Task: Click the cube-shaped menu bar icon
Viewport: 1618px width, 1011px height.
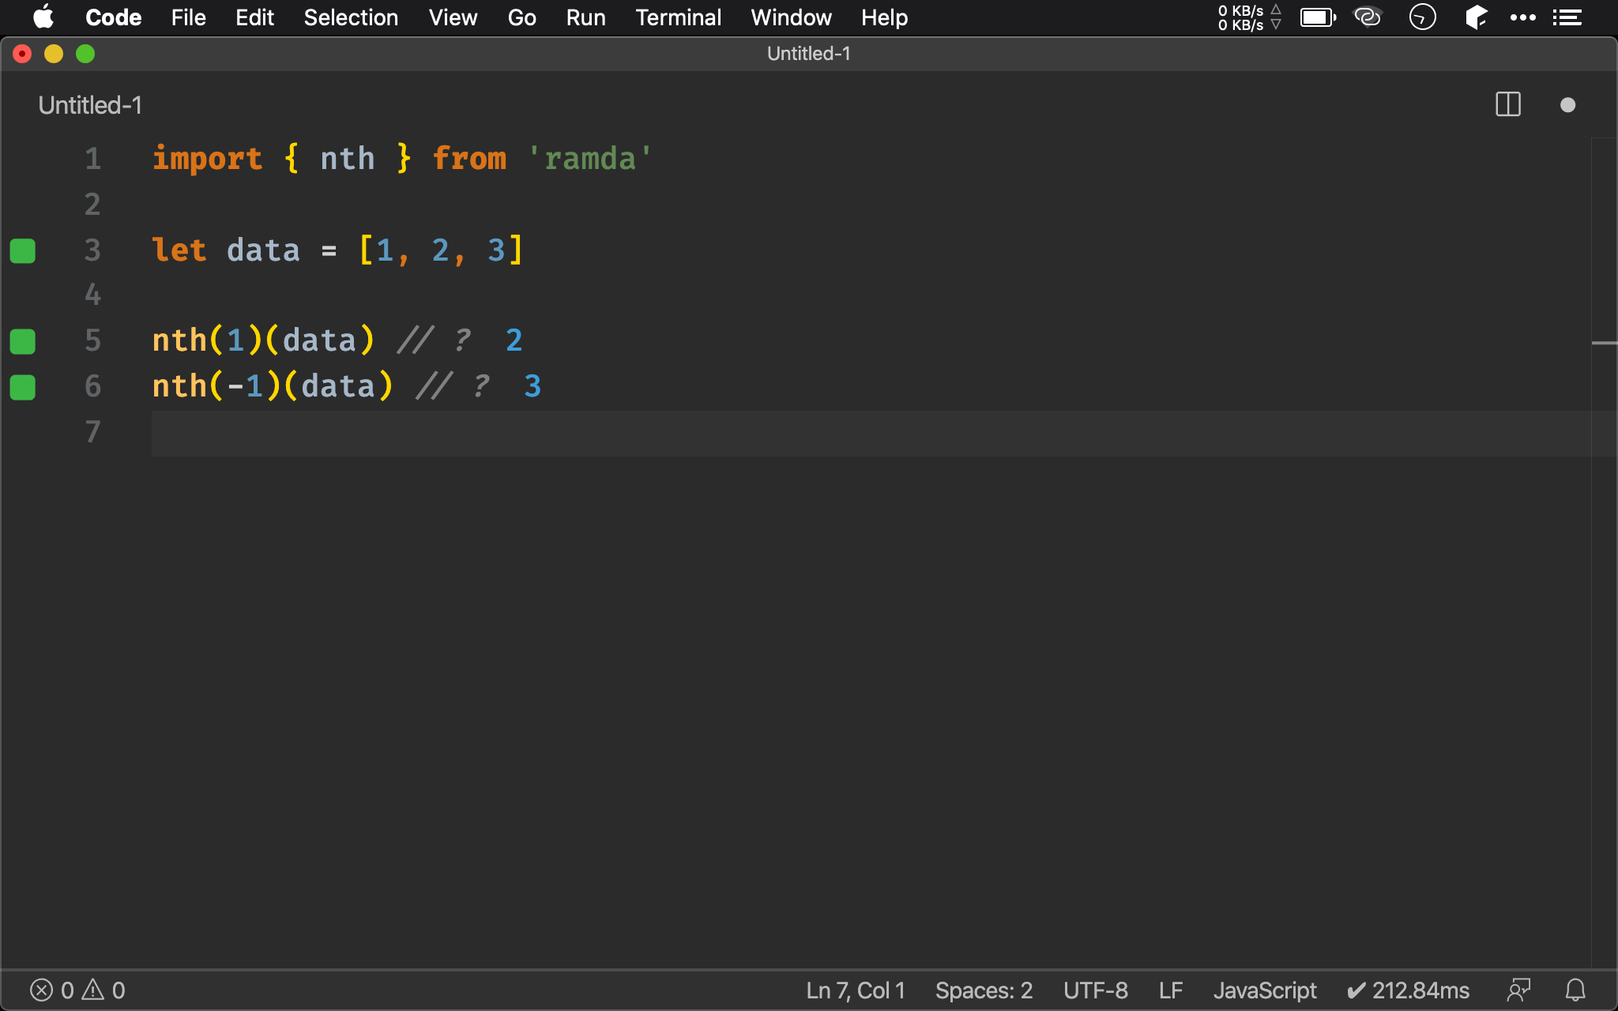Action: [1475, 17]
